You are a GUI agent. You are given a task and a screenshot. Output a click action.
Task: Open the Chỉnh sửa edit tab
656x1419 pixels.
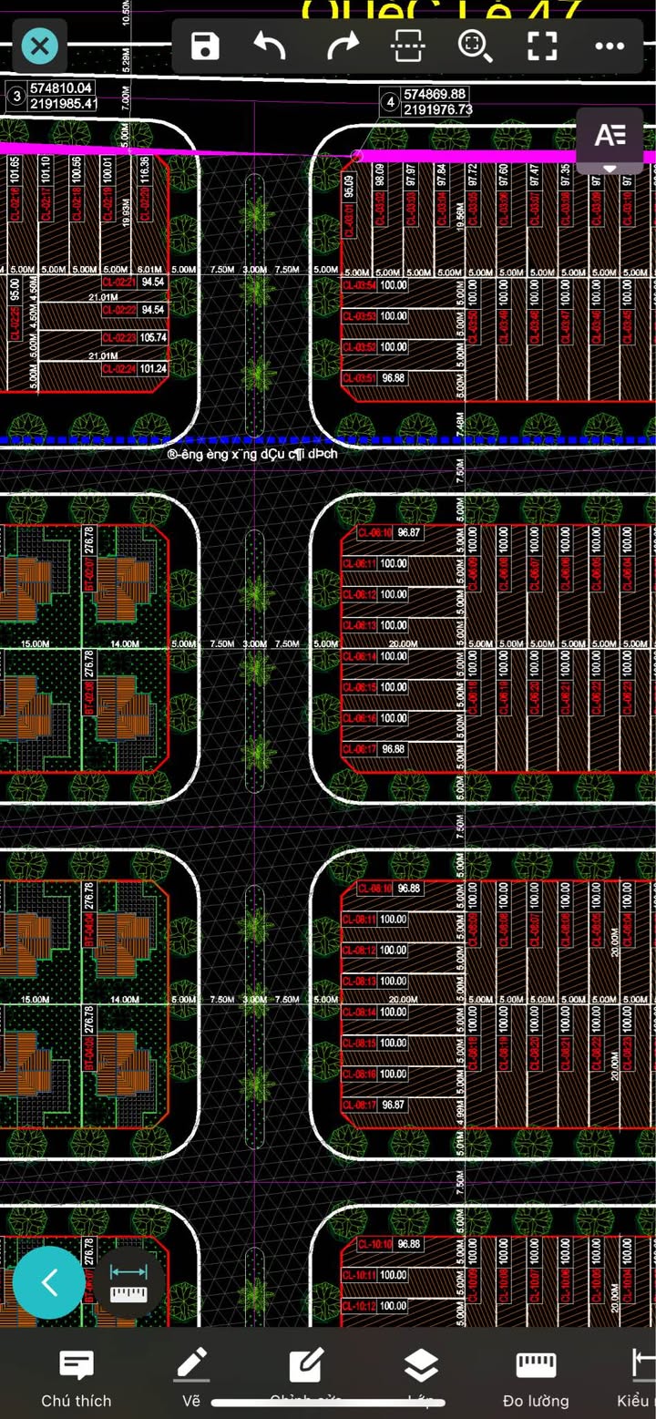306,1379
